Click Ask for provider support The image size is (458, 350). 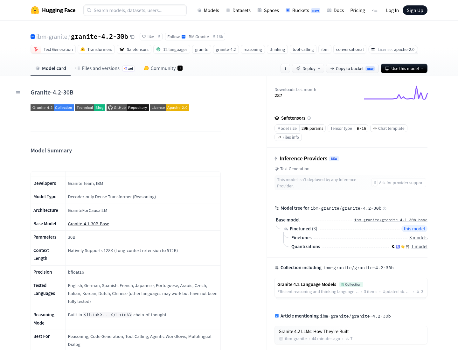pyautogui.click(x=399, y=183)
